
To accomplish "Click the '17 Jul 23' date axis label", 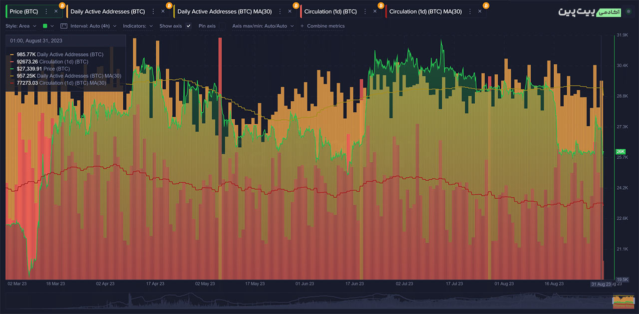I will [454, 284].
